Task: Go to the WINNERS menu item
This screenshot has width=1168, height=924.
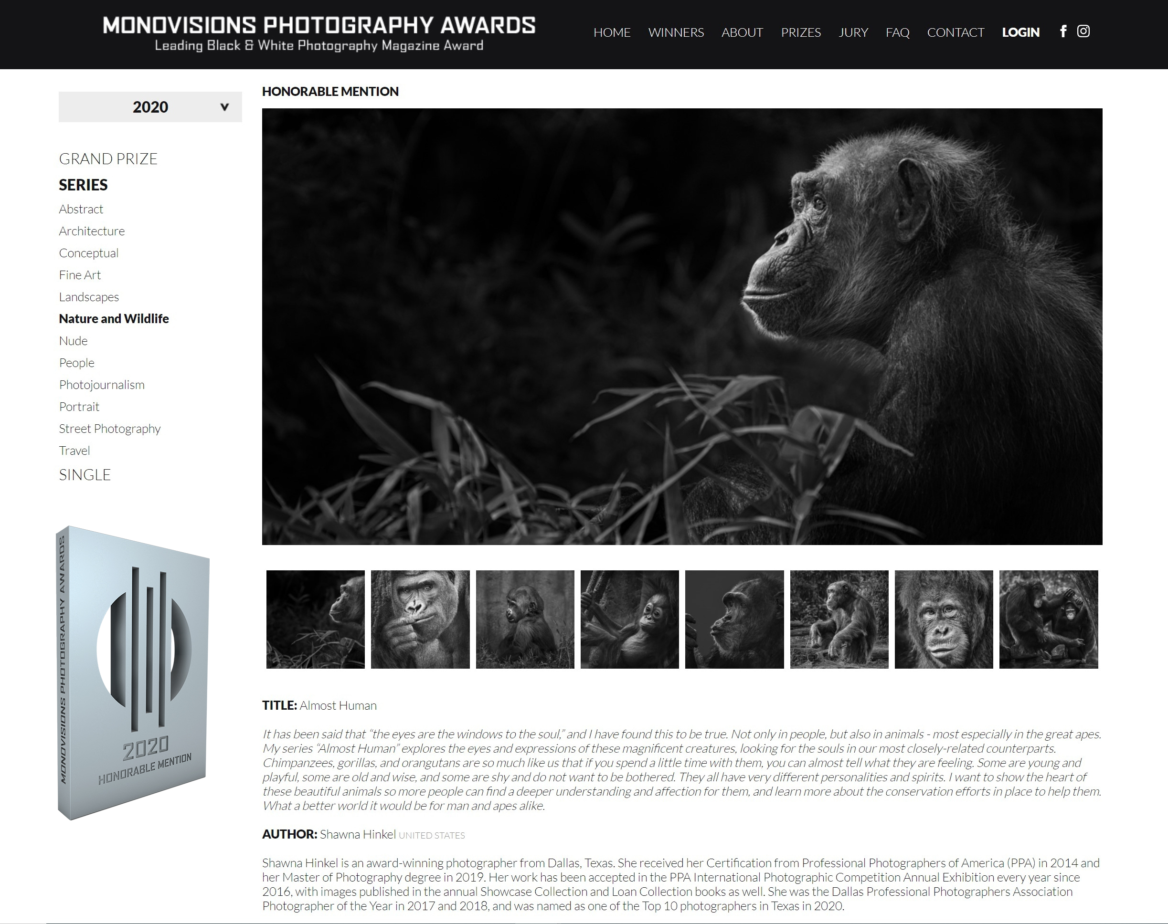Action: point(676,32)
